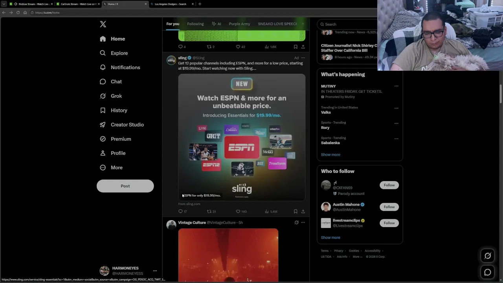Open more options on Vintage Culture post
The height and width of the screenshot is (283, 503).
coord(303,222)
